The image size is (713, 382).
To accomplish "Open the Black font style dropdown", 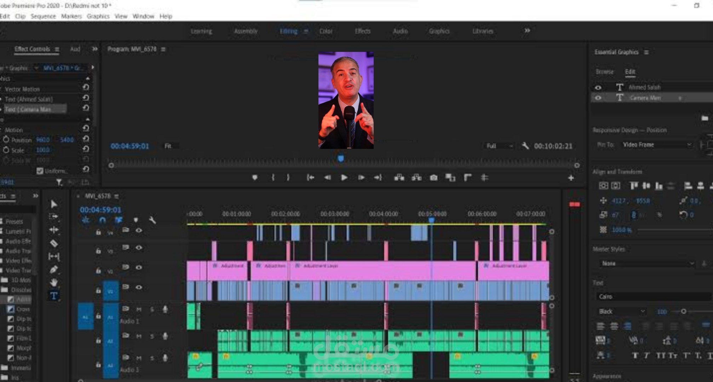I will (621, 311).
